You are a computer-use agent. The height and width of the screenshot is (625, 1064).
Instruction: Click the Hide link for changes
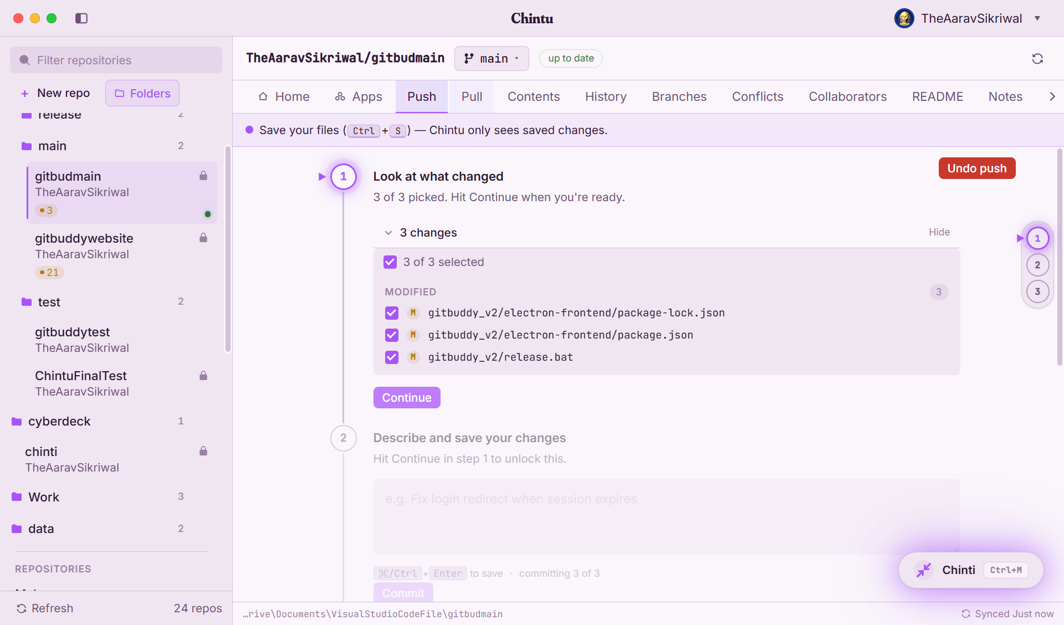point(939,232)
